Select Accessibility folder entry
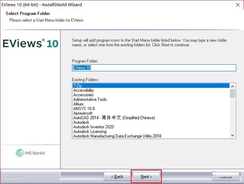244x184 pixels. 151,90
